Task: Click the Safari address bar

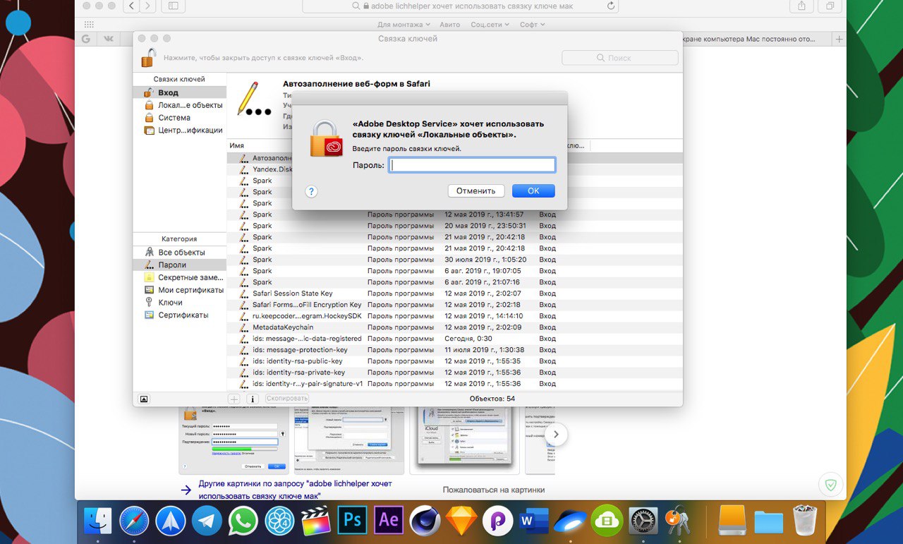Action: point(461,6)
